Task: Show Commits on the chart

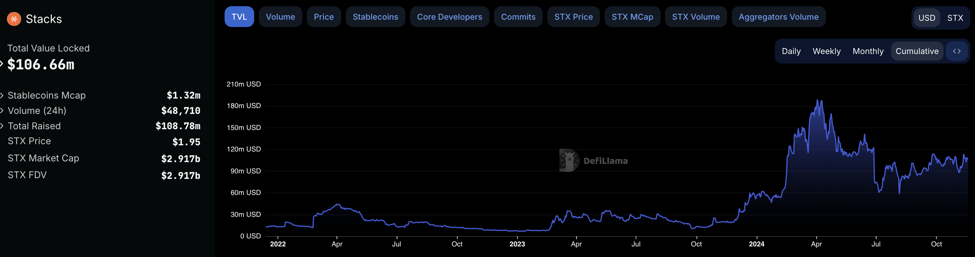Action: 518,17
